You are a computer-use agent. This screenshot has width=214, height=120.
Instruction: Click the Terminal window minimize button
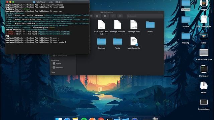(x=10, y=2)
